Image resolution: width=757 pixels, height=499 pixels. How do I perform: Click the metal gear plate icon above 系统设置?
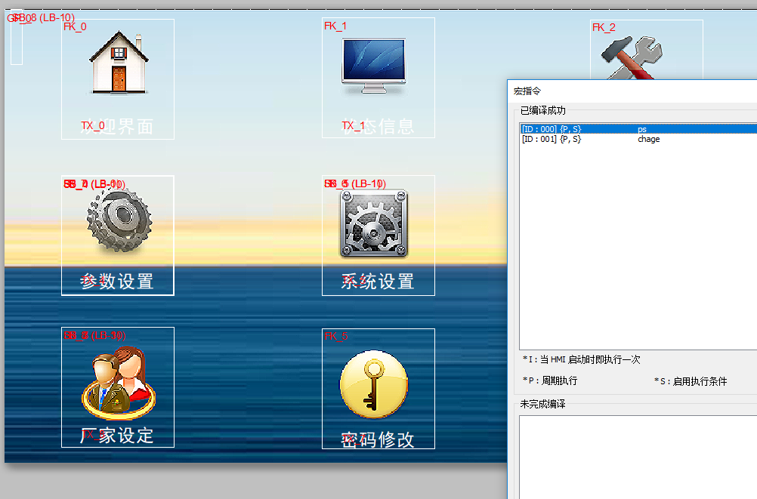pos(375,223)
